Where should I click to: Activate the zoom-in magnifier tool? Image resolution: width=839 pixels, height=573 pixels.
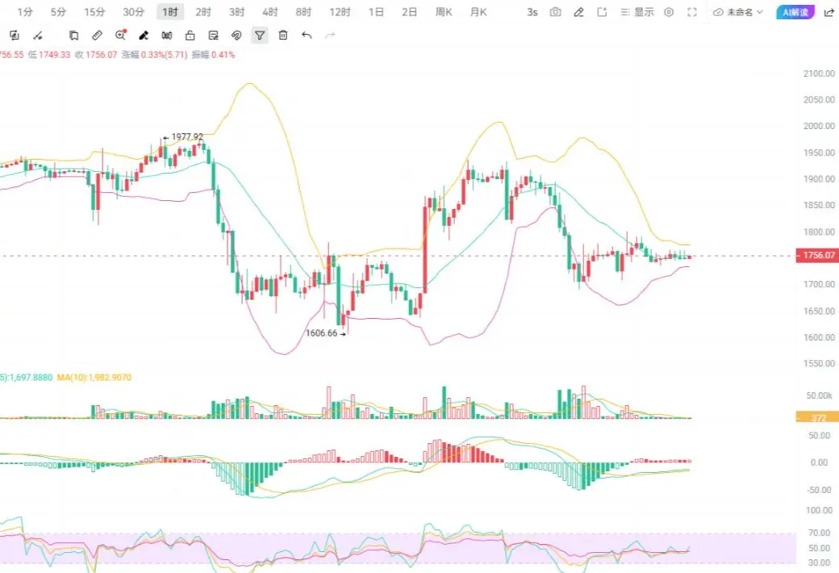120,36
